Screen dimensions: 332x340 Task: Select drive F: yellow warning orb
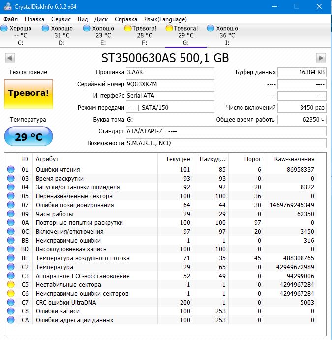point(128,29)
